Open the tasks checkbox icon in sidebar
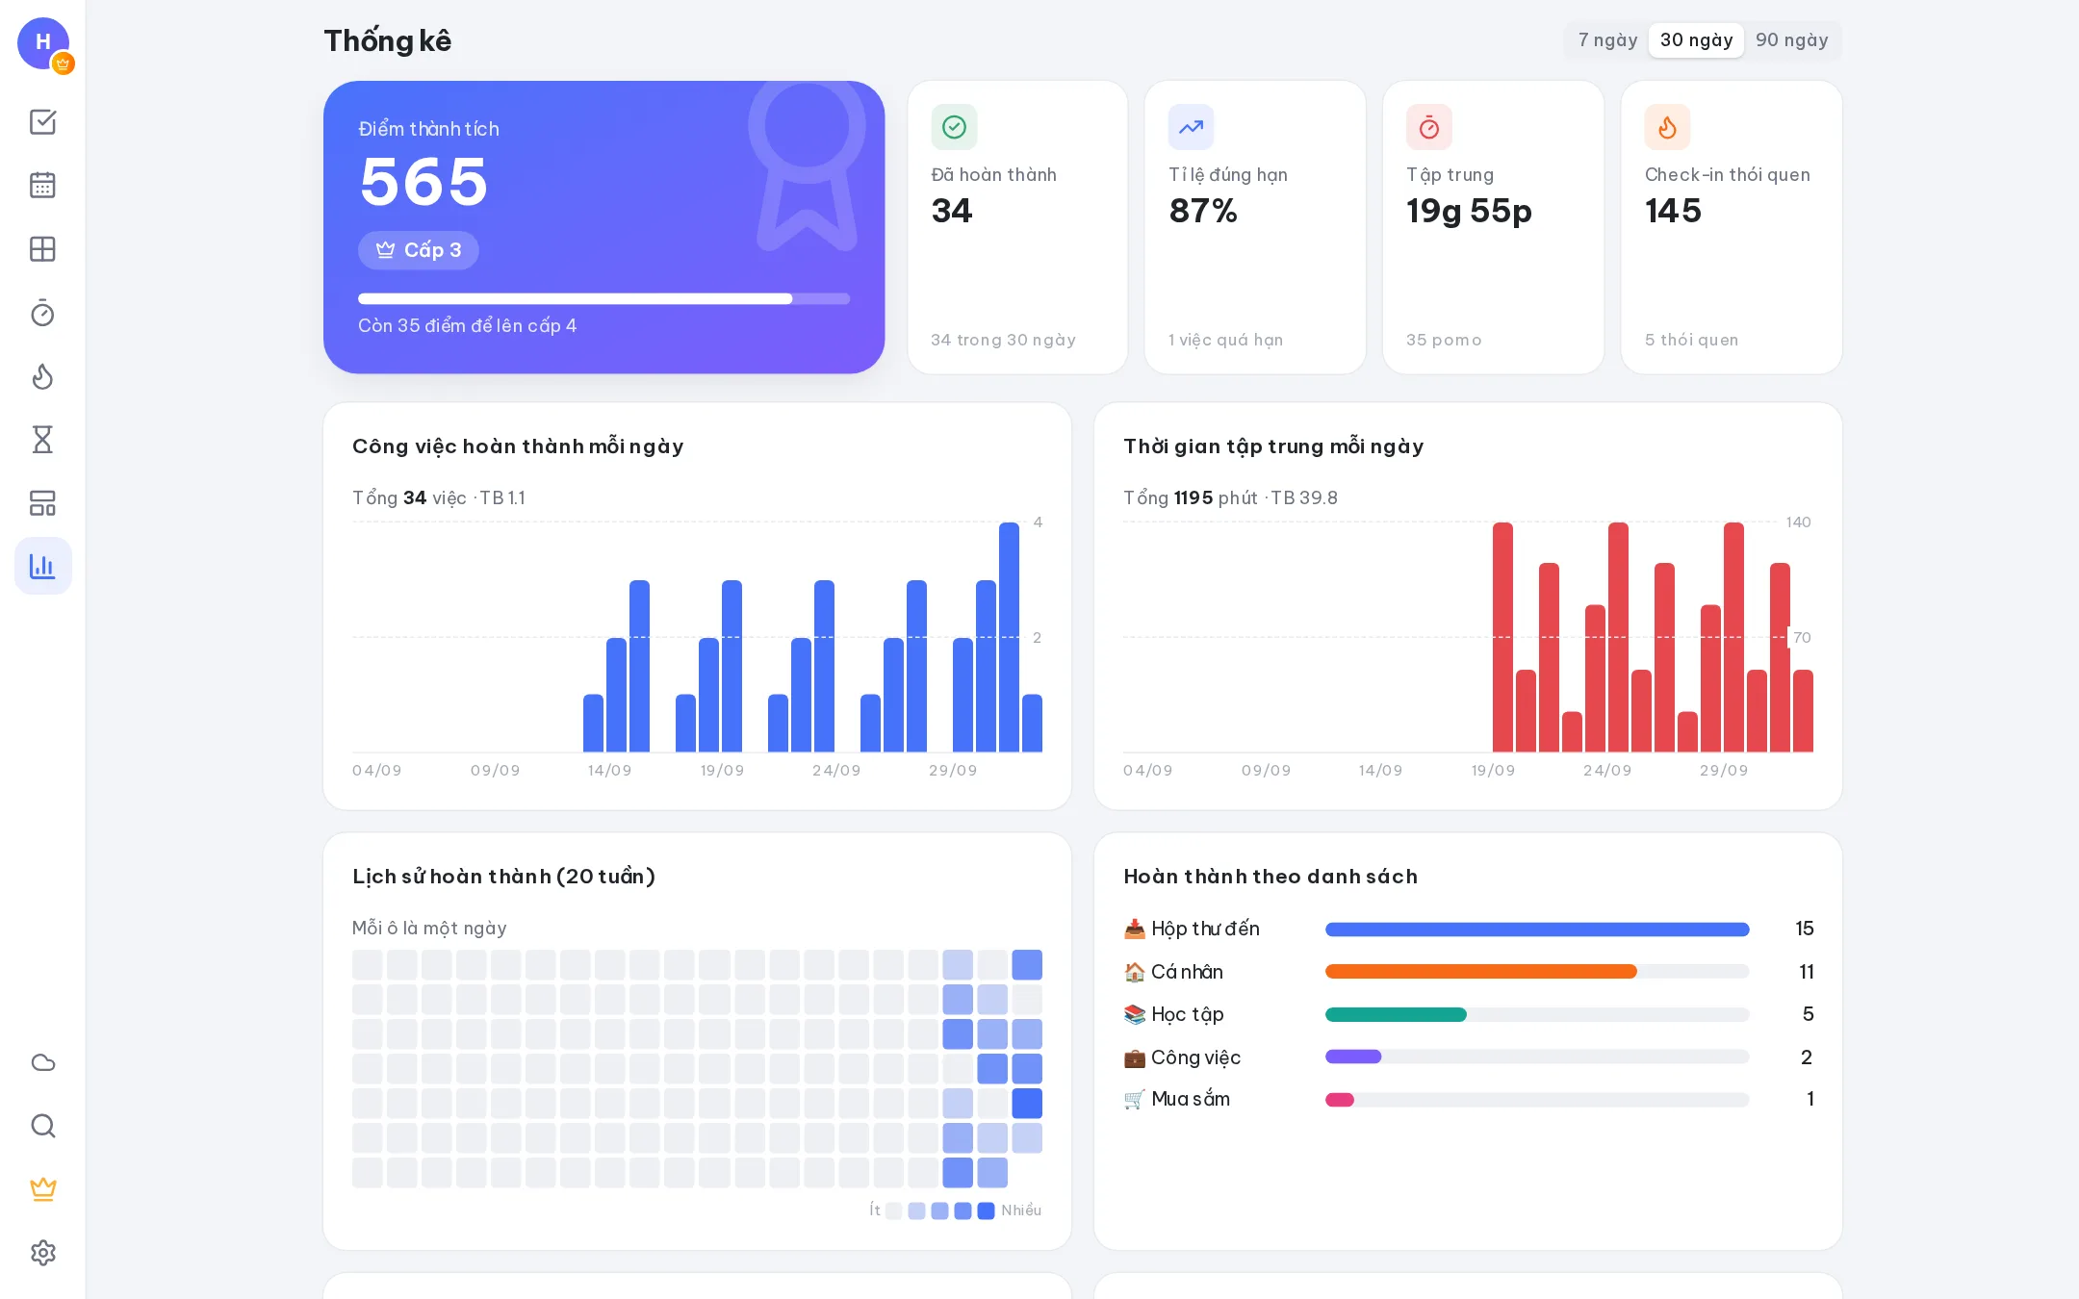 click(43, 121)
